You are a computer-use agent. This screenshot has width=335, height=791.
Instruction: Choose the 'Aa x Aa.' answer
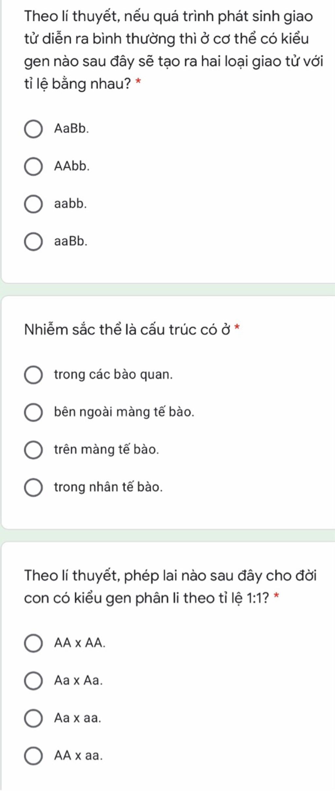tap(33, 681)
